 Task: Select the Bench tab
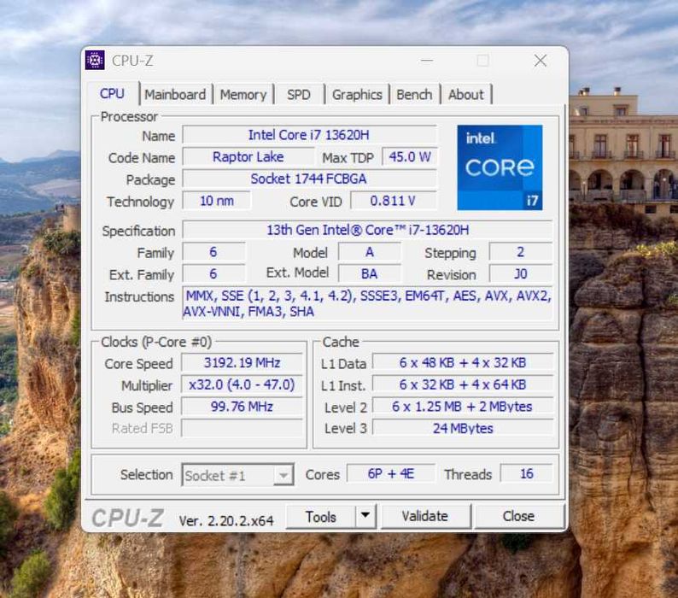pos(414,94)
